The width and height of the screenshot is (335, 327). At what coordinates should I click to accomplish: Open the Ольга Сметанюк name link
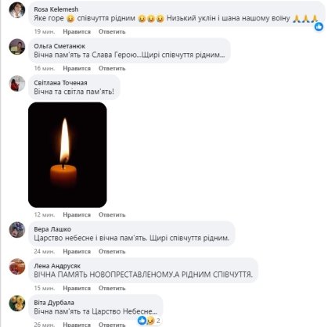[59, 46]
